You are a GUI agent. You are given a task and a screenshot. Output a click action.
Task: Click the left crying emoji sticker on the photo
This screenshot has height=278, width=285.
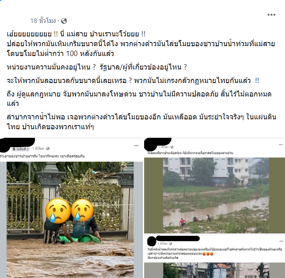58,211
